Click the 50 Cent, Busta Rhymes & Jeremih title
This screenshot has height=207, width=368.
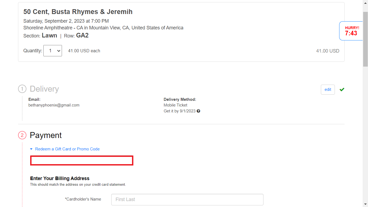click(78, 12)
